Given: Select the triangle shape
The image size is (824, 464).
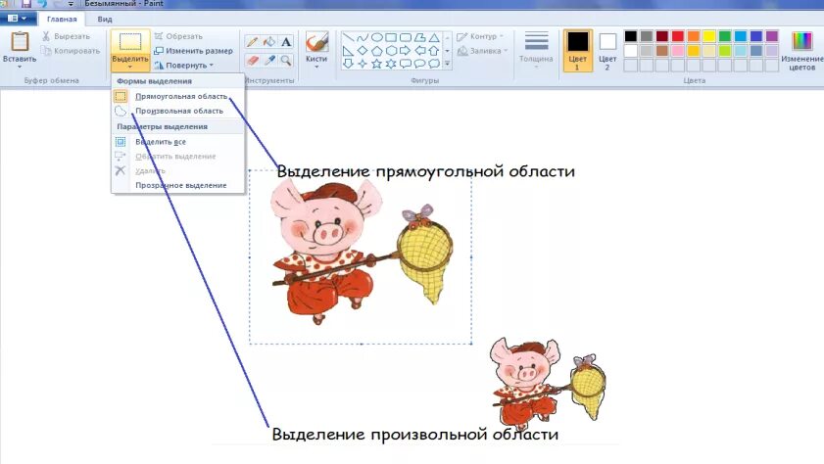Looking at the screenshot, I should coord(434,38).
